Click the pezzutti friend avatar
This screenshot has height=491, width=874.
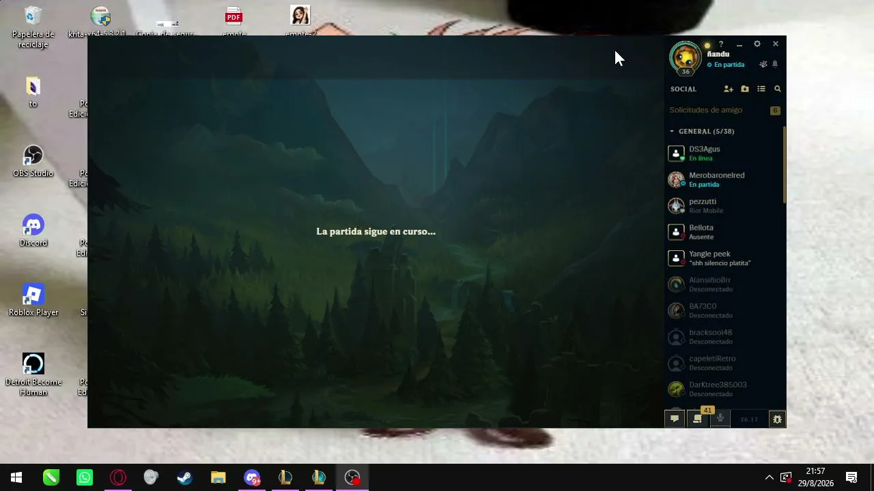pos(676,206)
